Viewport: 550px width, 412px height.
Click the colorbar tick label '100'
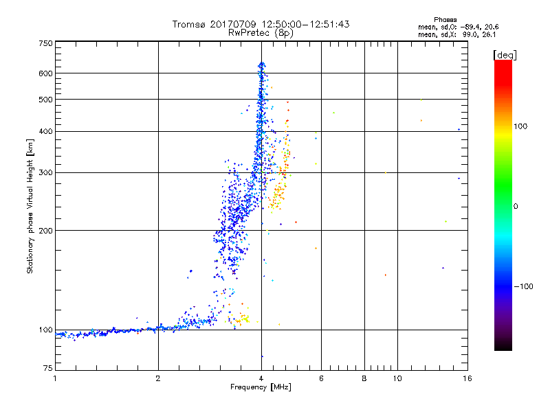pyautogui.click(x=520, y=126)
